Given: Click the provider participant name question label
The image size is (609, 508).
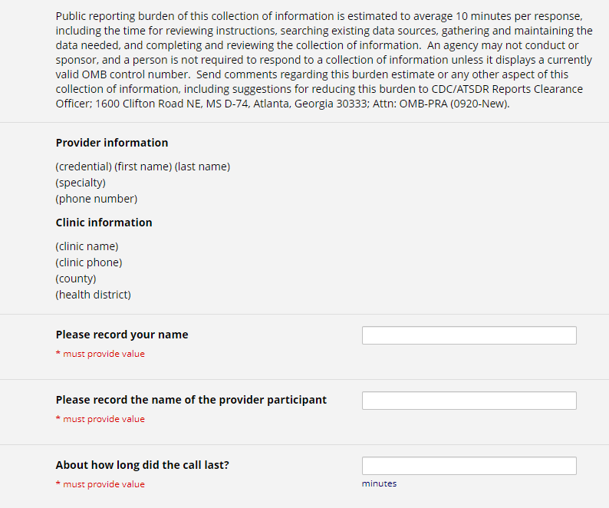Looking at the screenshot, I should point(191,400).
